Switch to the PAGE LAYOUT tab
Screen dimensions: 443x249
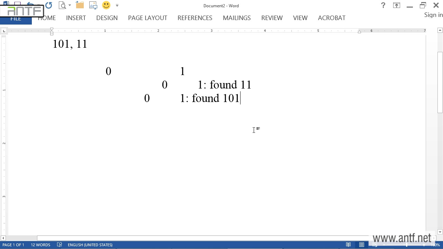147,18
